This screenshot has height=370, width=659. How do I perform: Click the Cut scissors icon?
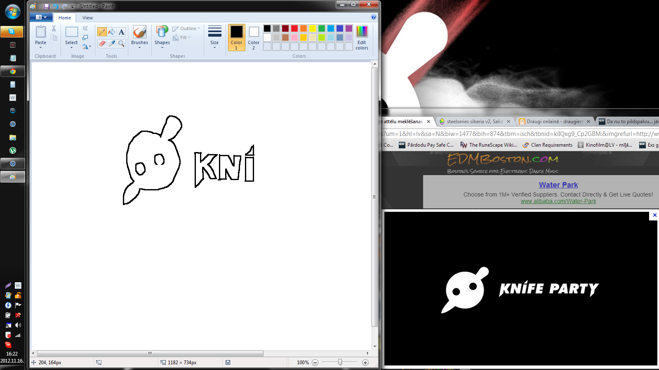coord(54,28)
